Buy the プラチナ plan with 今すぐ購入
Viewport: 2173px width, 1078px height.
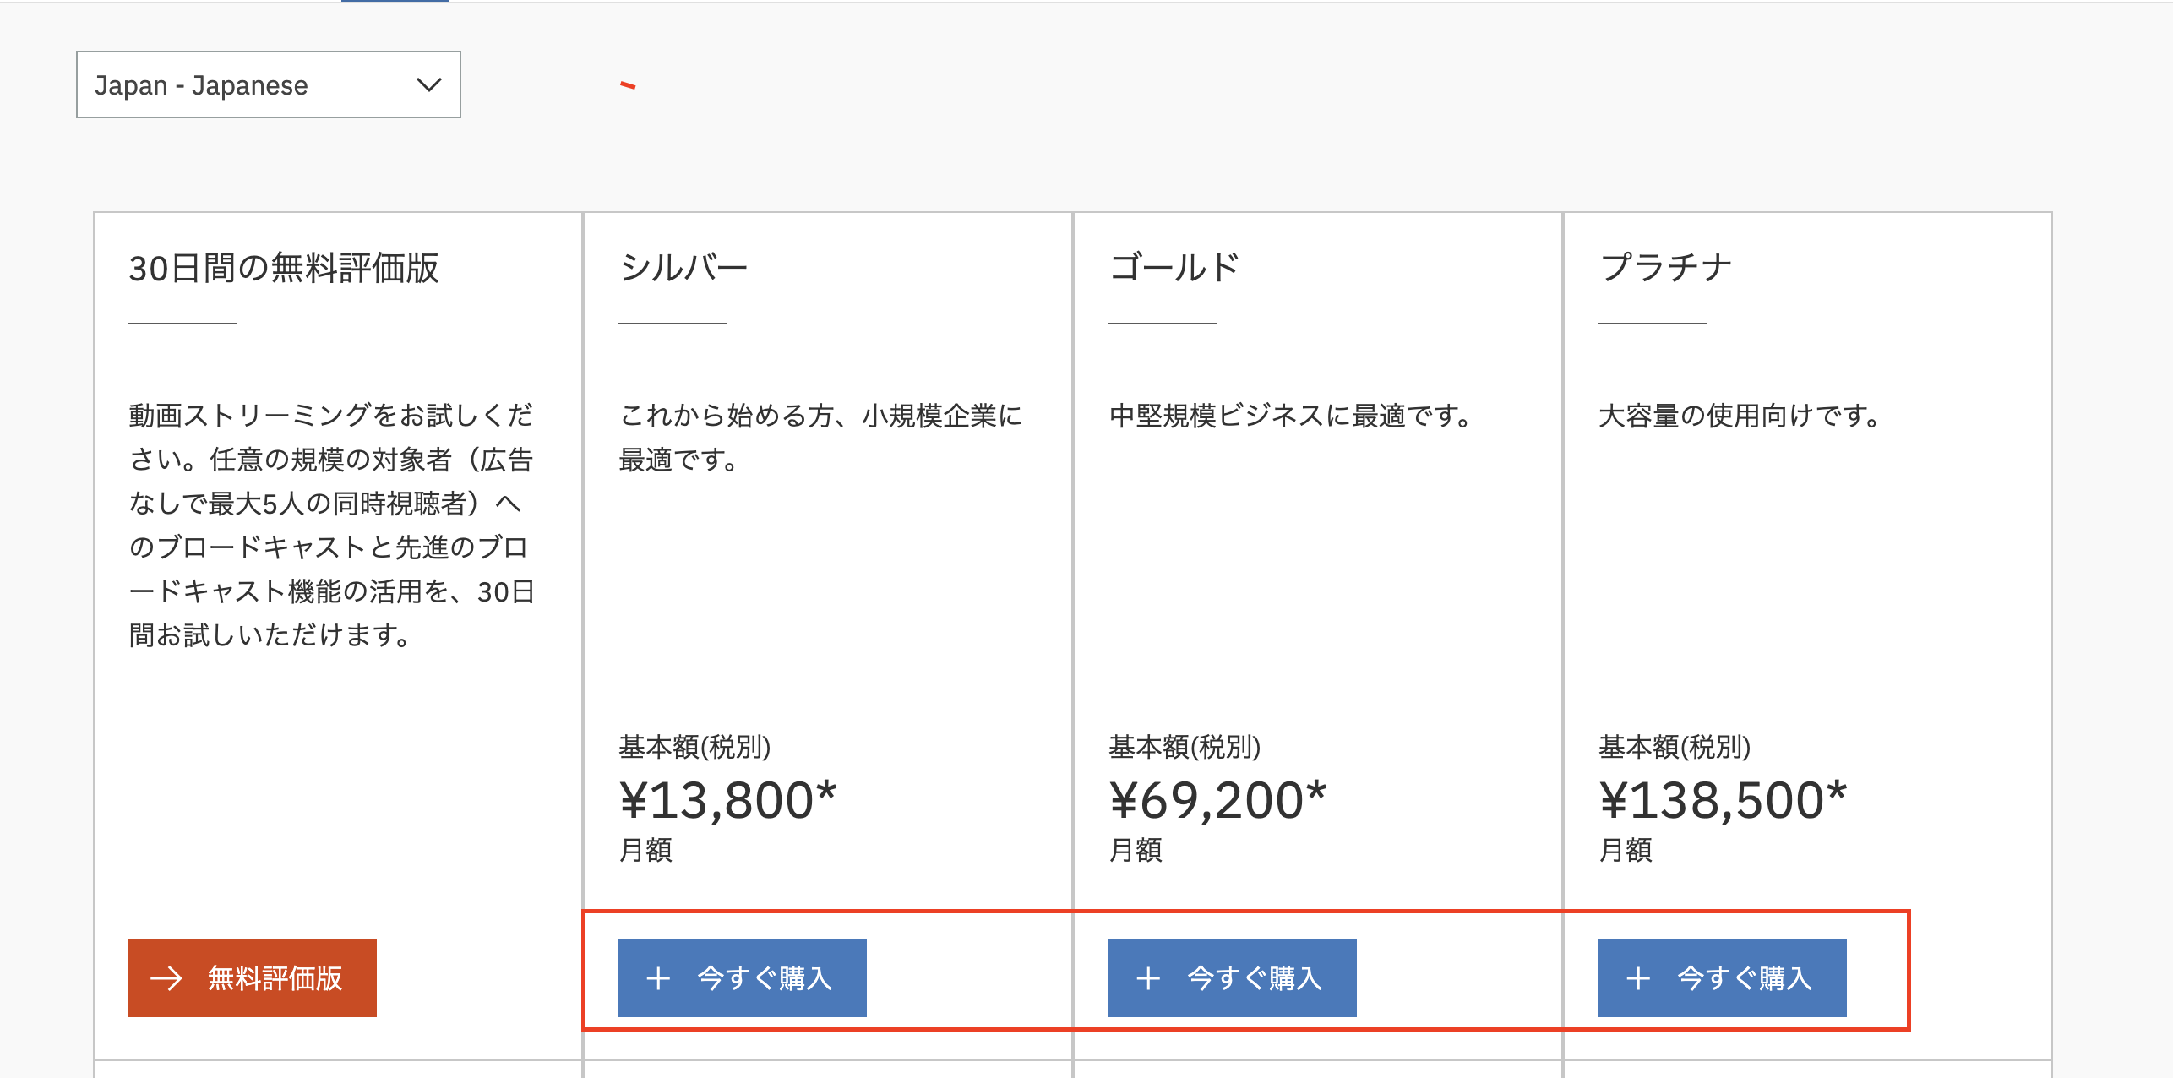pos(1723,978)
